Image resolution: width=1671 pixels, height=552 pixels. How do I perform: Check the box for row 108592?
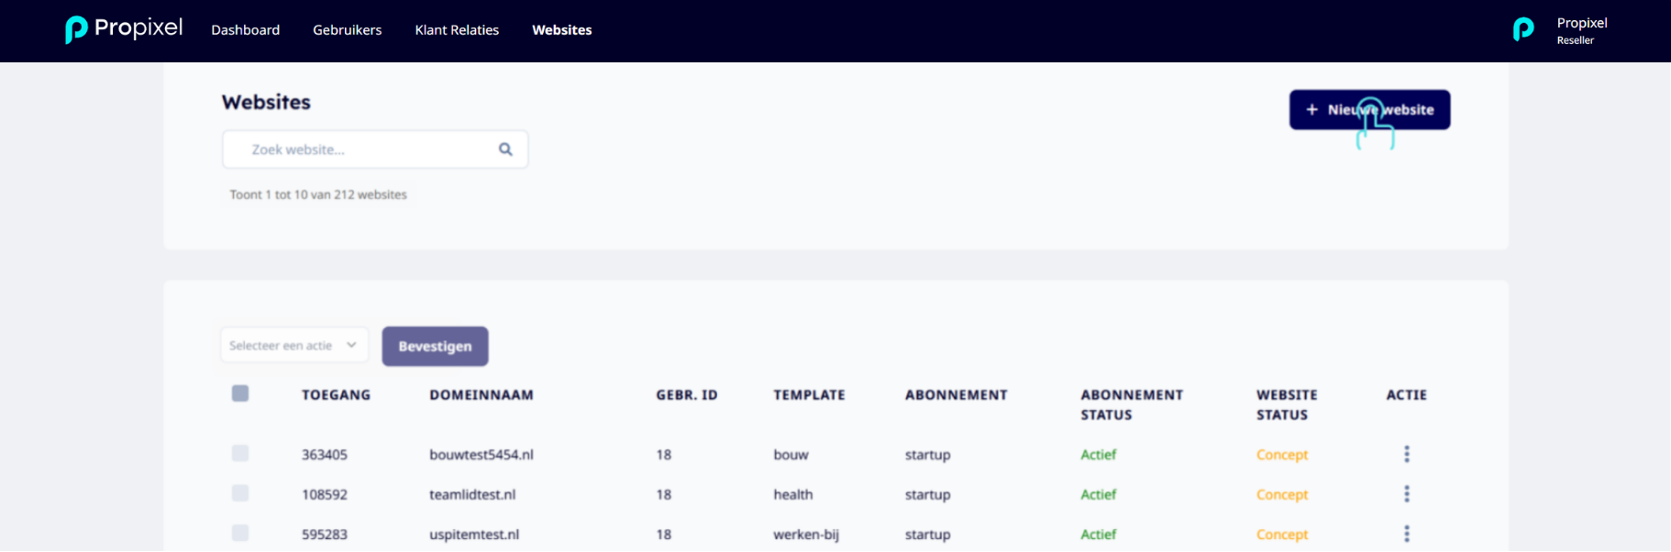(x=240, y=493)
